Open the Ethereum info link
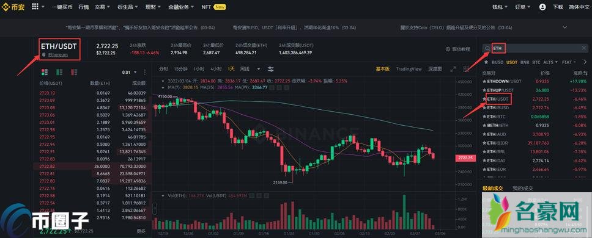The width and height of the screenshot is (592, 238). [x=57, y=54]
